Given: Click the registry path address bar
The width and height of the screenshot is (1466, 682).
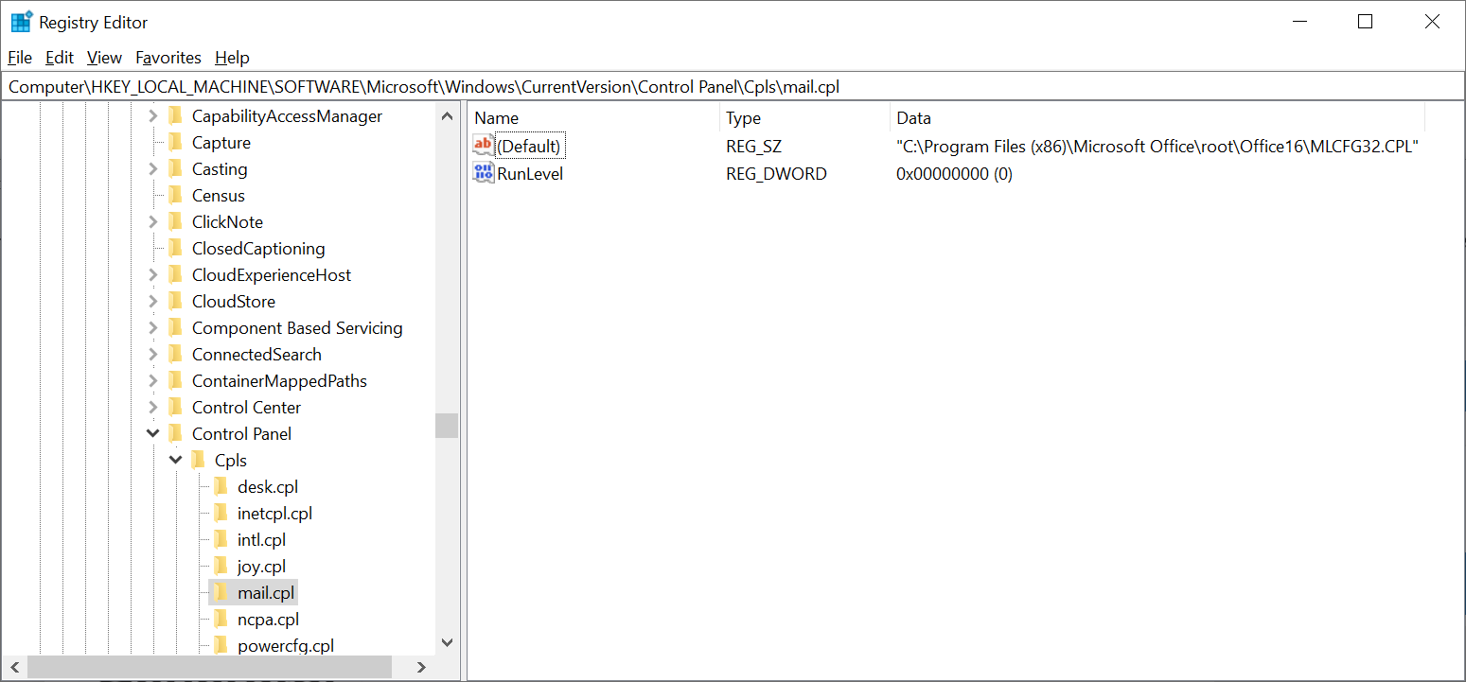Looking at the screenshot, I should pyautogui.click(x=733, y=87).
